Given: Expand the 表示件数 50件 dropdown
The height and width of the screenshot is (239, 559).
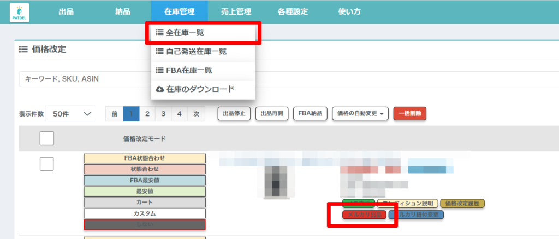Looking at the screenshot, I should coord(70,114).
